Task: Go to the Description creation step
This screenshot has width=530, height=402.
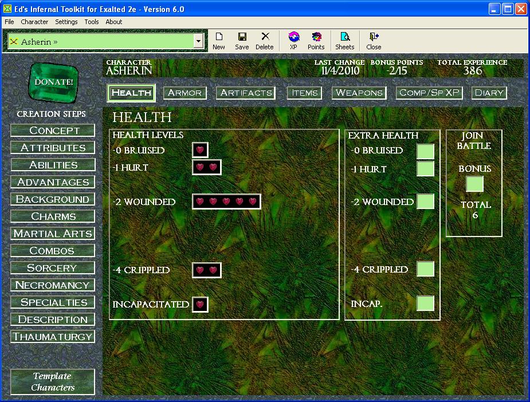Action: point(53,320)
